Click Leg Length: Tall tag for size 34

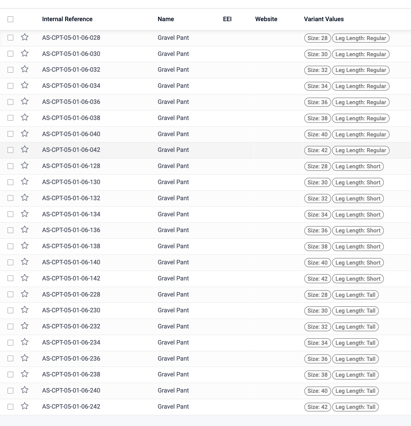pos(355,343)
